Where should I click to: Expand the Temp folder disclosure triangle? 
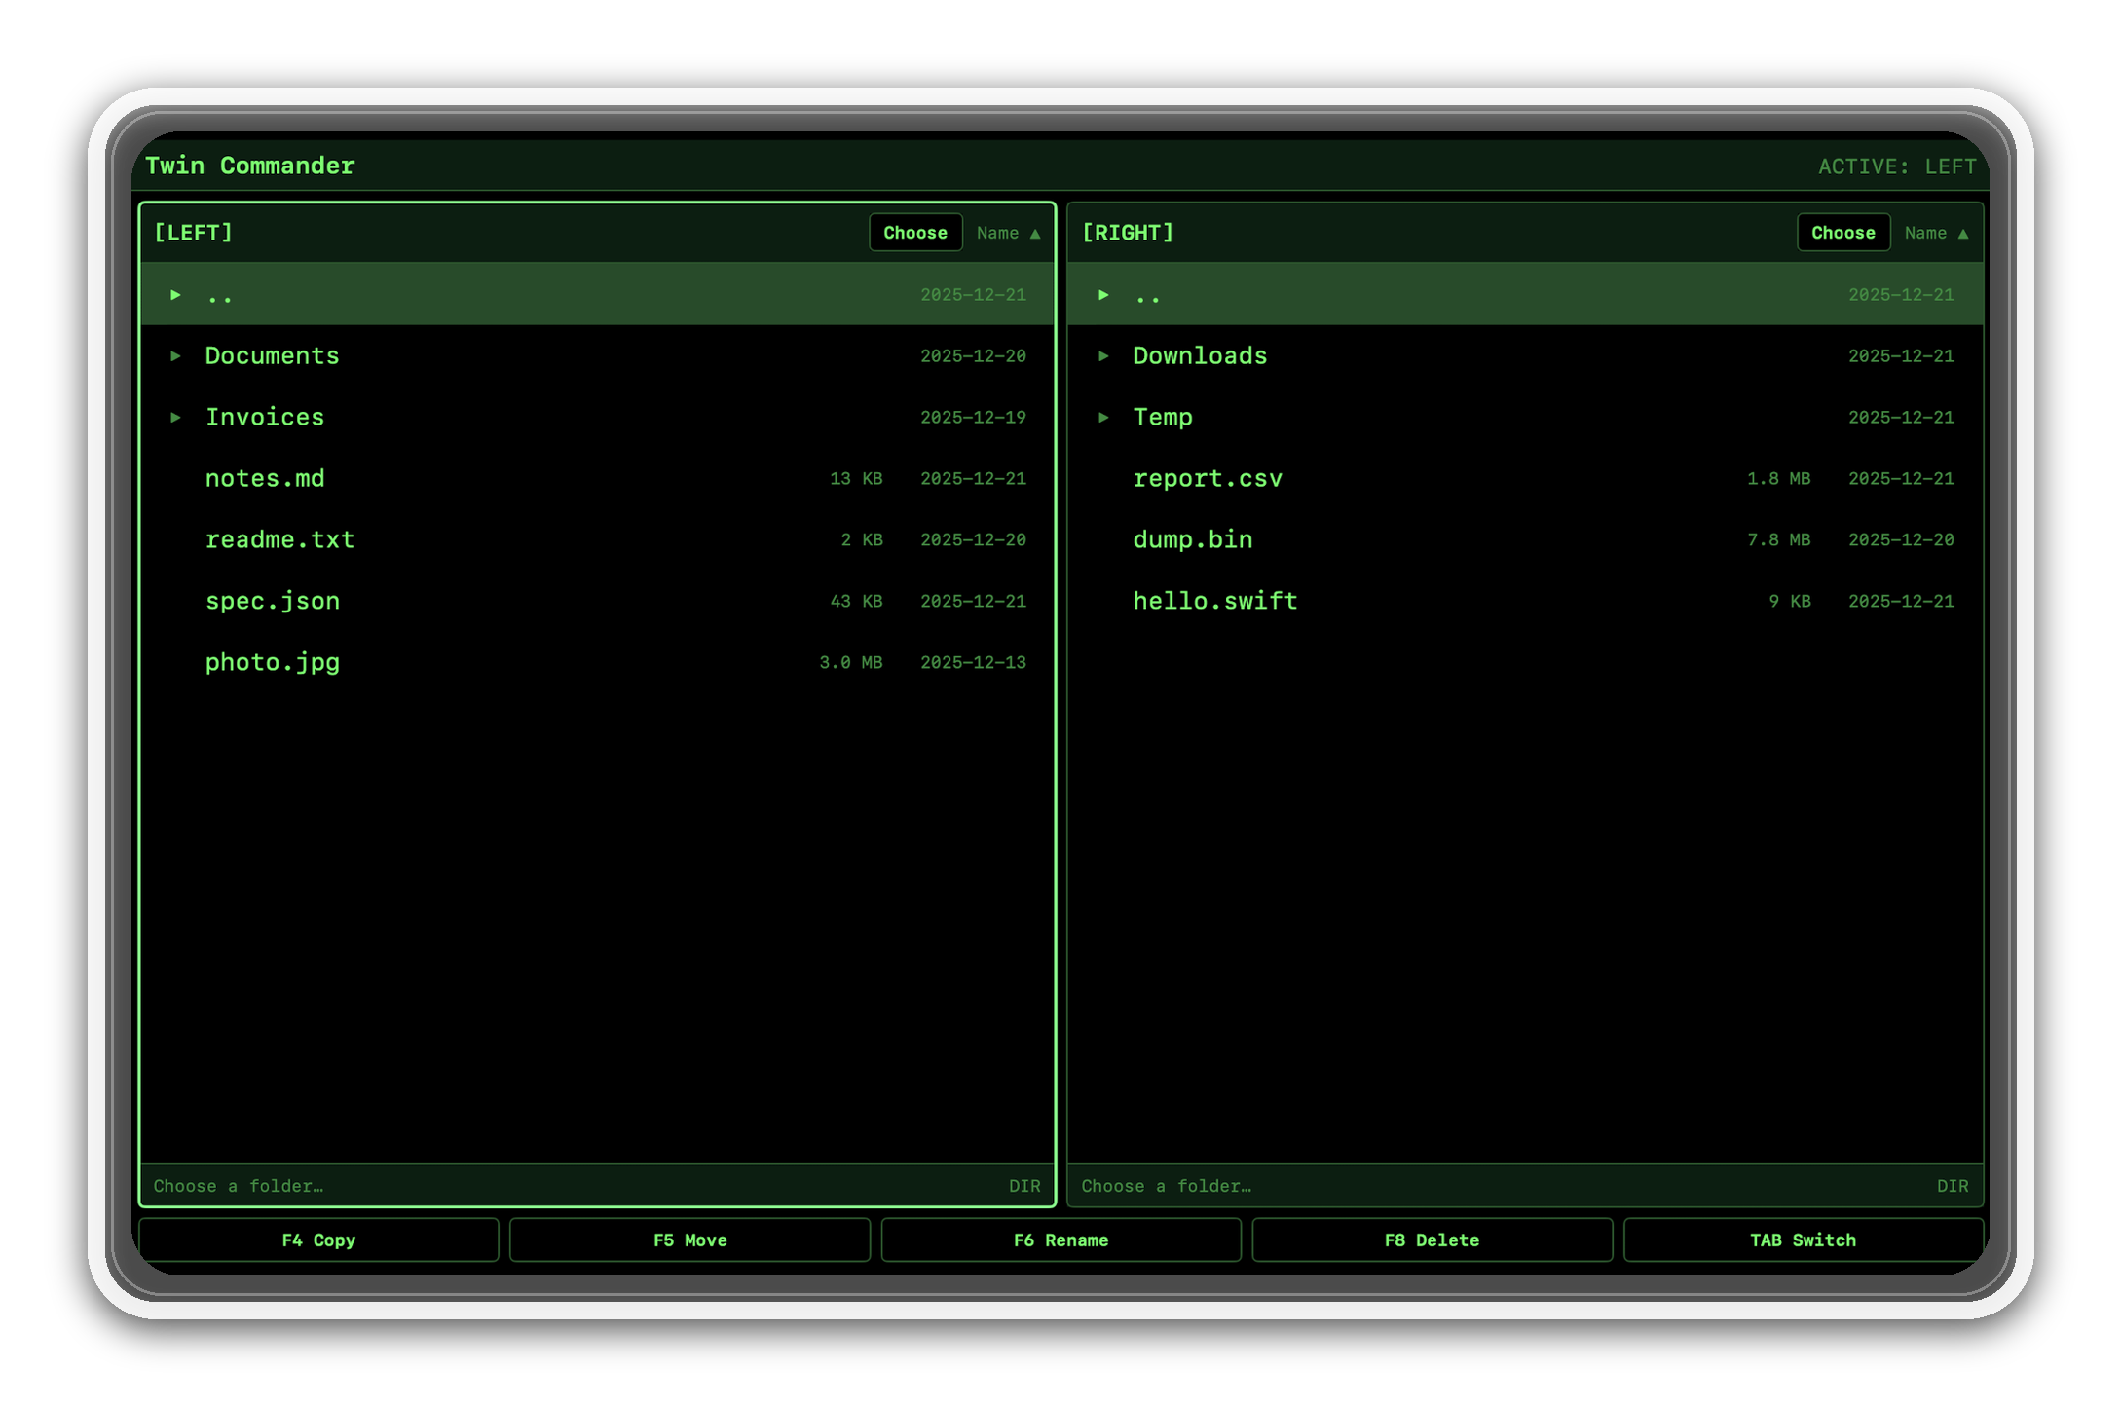click(1104, 417)
